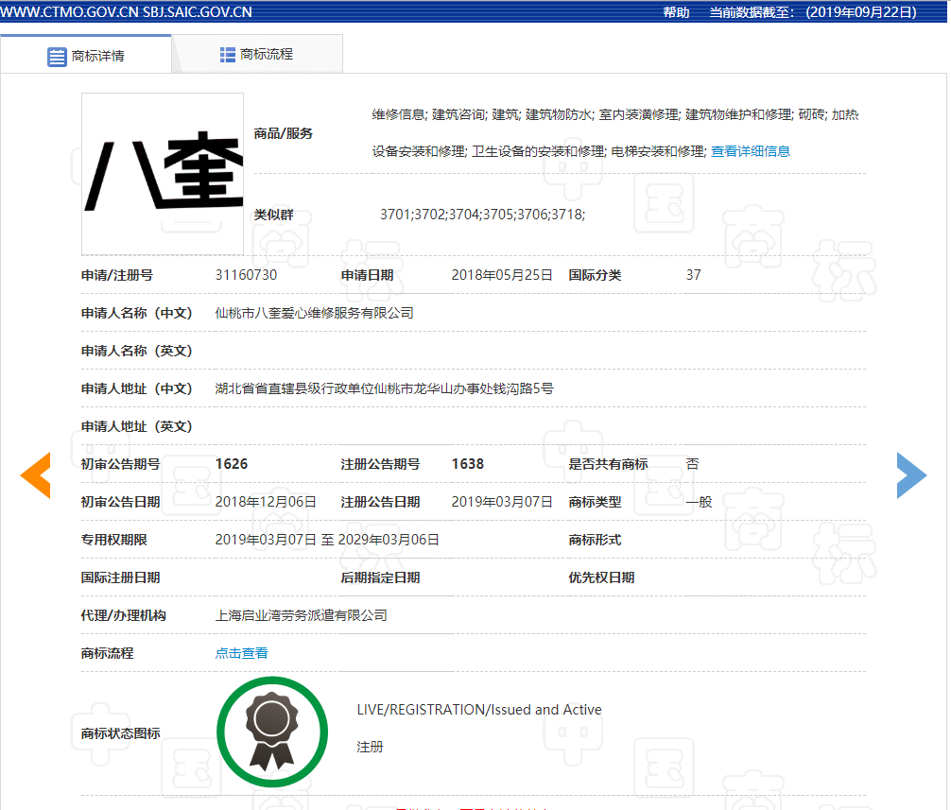Image resolution: width=951 pixels, height=810 pixels.
Task: Click the LIVE/REGISTRATION/Issued and Active status text
Action: click(x=479, y=710)
